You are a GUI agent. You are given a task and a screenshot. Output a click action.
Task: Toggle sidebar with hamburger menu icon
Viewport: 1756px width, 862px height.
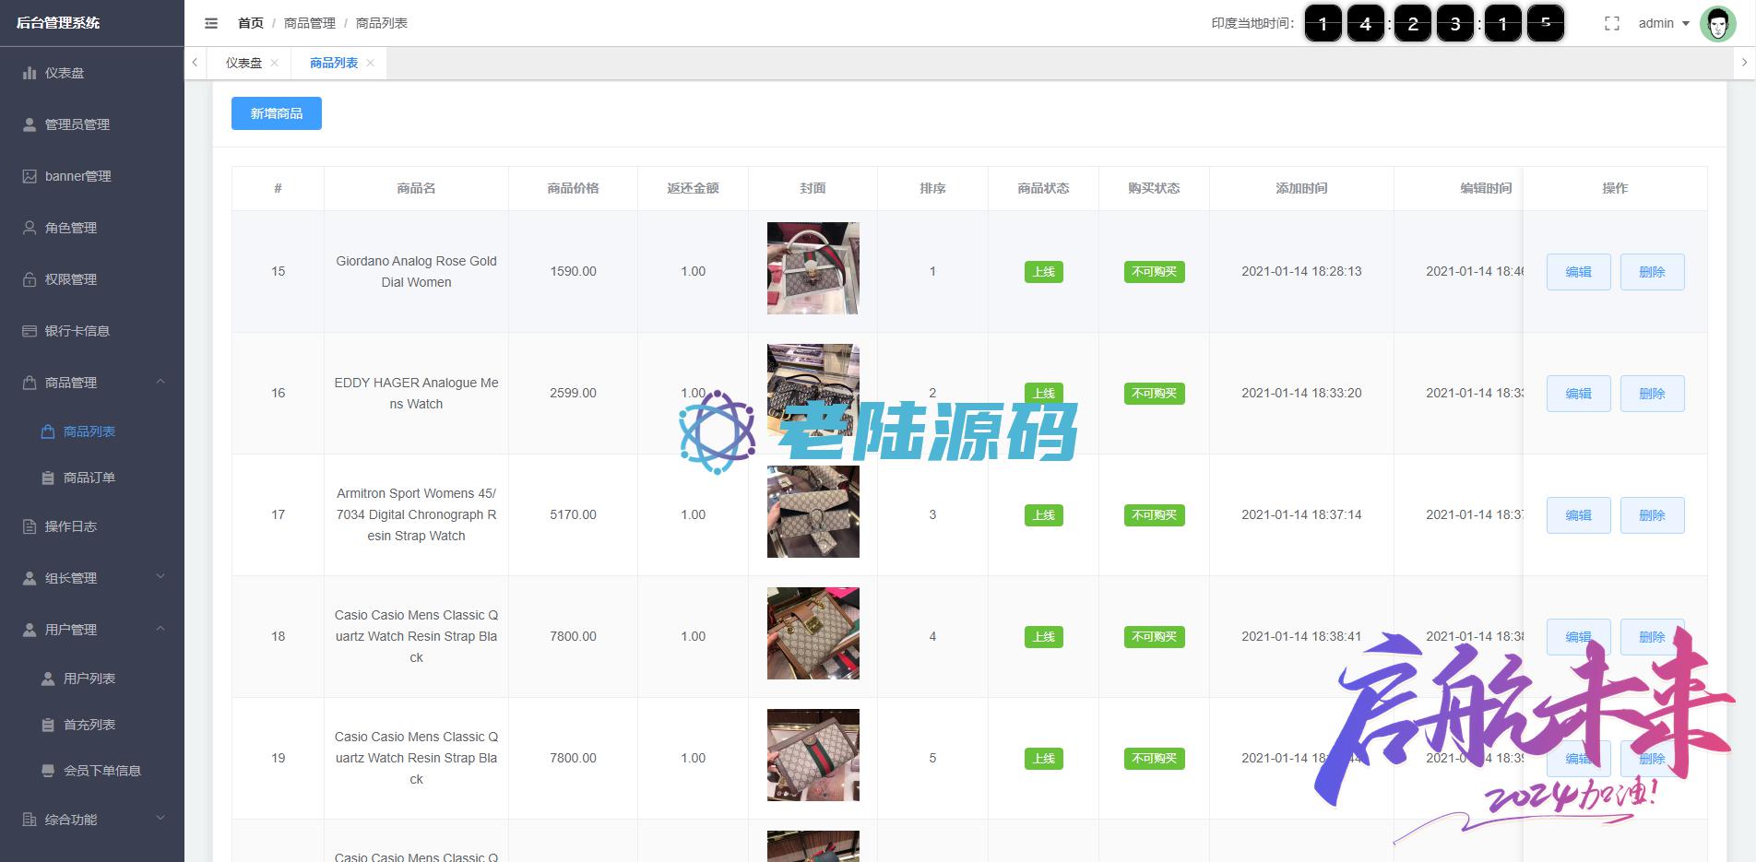[x=211, y=23]
